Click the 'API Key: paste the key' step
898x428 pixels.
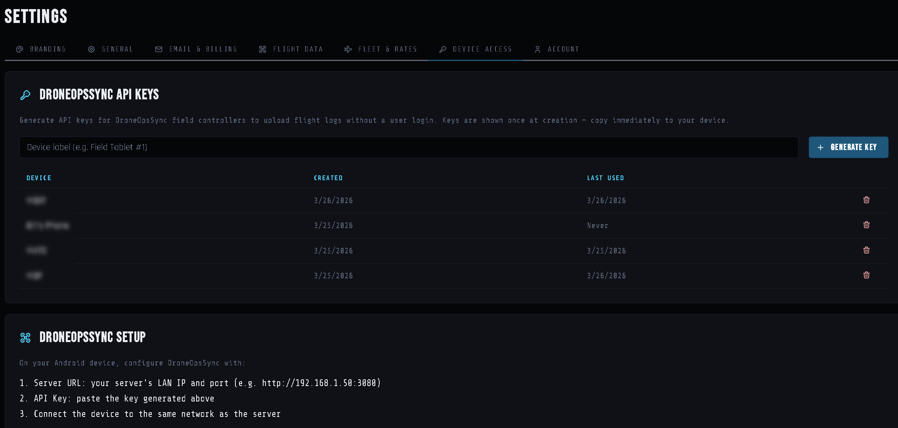click(117, 398)
